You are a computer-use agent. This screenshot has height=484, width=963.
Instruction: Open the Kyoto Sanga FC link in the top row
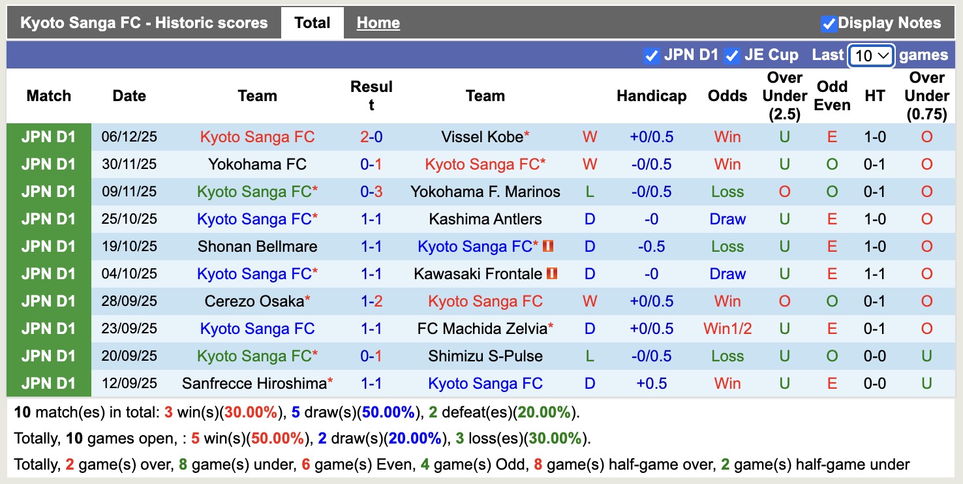point(257,136)
